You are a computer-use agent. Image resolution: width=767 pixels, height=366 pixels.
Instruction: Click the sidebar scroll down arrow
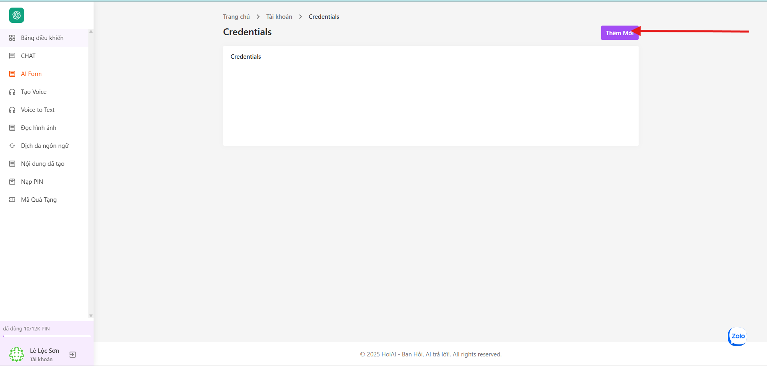(91, 316)
